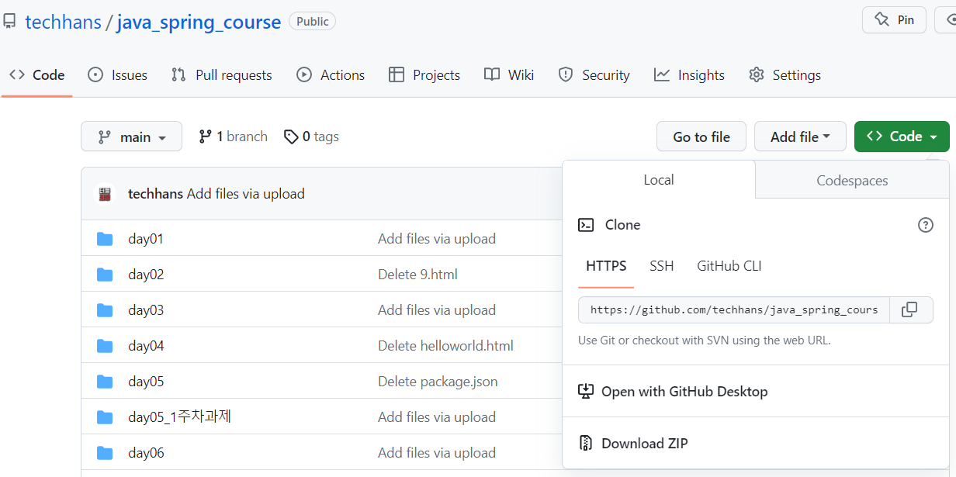The height and width of the screenshot is (477, 956).
Task: Open the day05 folder
Action: (x=146, y=382)
